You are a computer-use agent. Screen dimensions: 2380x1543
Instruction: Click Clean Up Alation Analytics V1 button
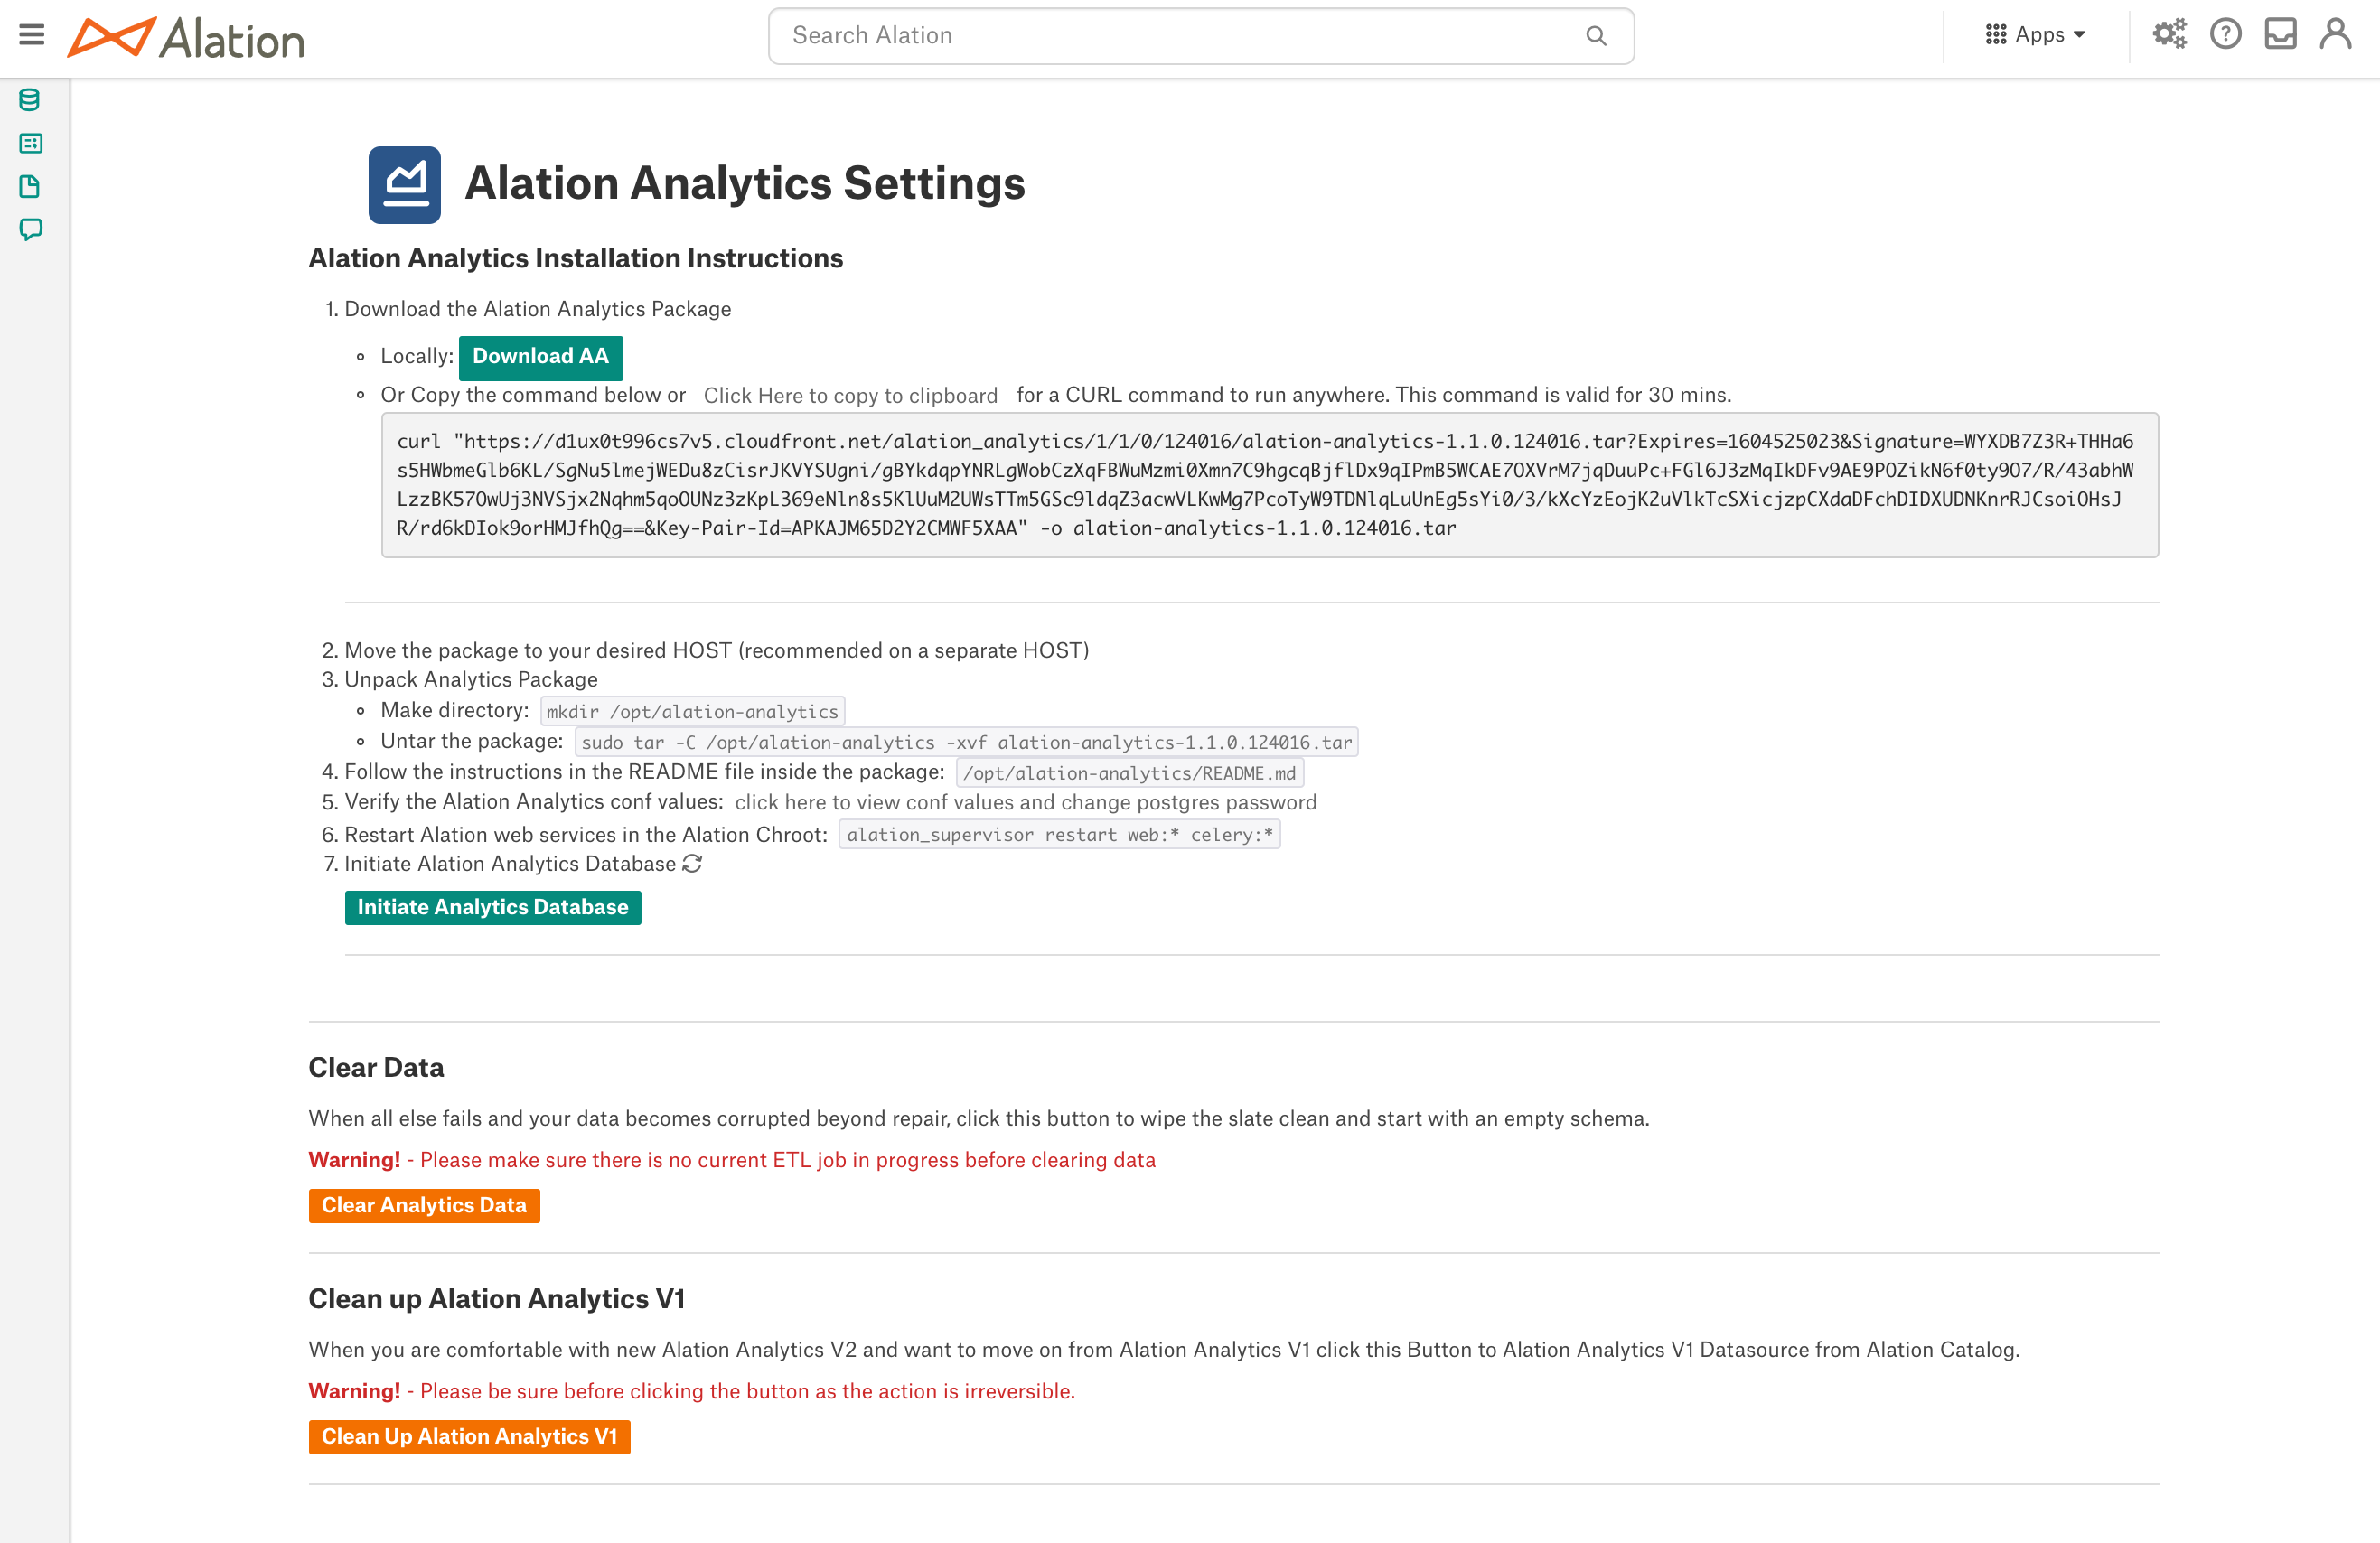469,1436
